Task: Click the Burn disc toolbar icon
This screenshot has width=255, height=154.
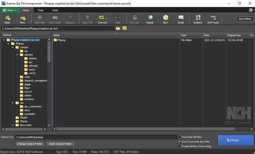Action: coord(165,19)
